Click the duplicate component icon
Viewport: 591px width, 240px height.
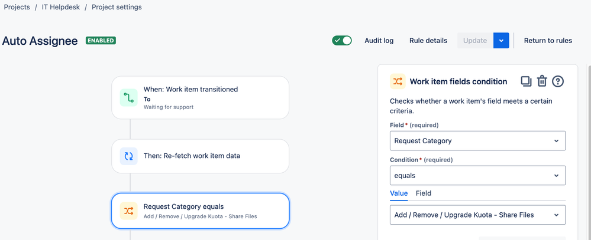526,81
